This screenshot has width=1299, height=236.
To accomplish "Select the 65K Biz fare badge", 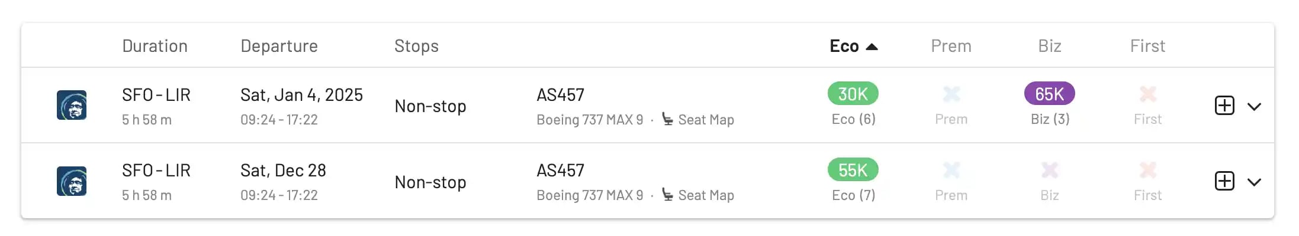I will [1049, 94].
